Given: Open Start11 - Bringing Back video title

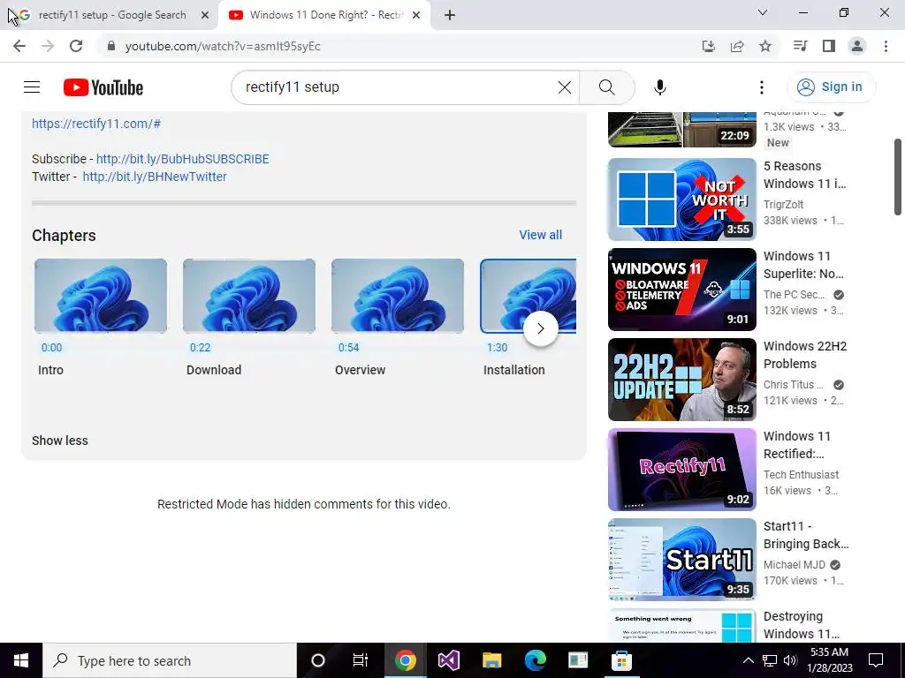Looking at the screenshot, I should (806, 535).
